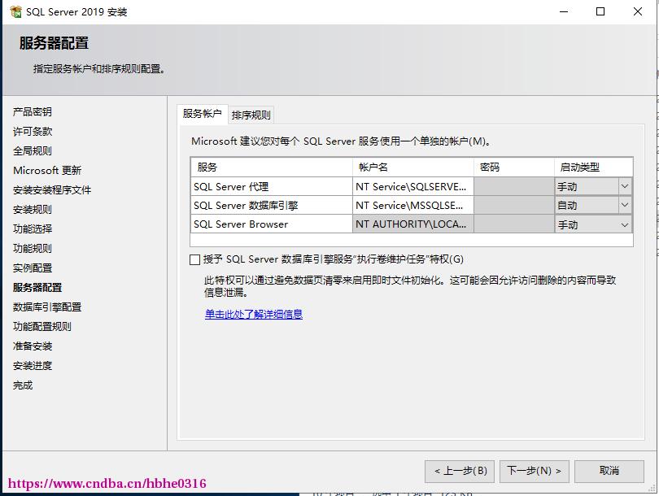Select 实例配置 step in sidebar

click(33, 268)
